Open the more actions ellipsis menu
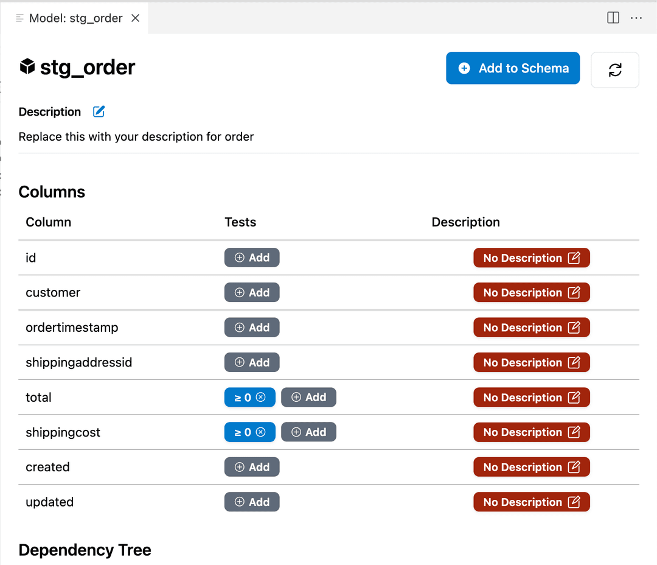The image size is (657, 565). [636, 18]
